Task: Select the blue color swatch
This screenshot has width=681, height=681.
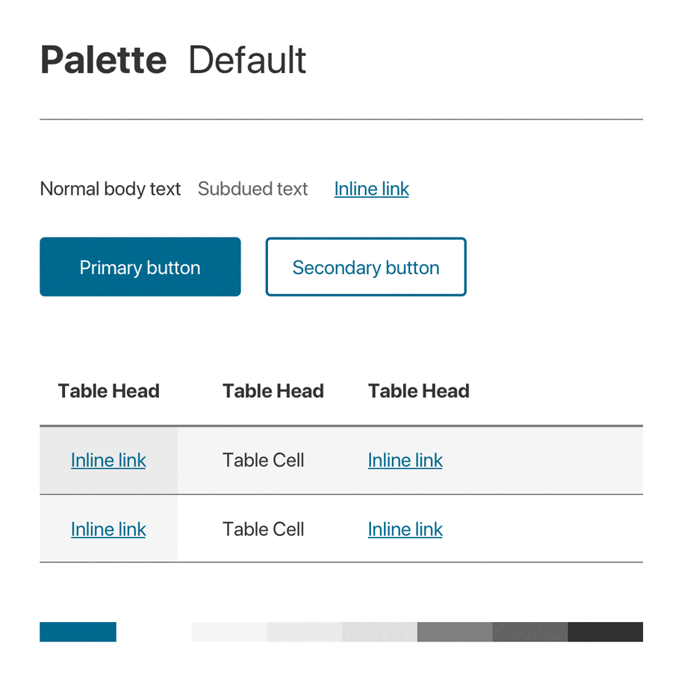Action: (x=78, y=632)
